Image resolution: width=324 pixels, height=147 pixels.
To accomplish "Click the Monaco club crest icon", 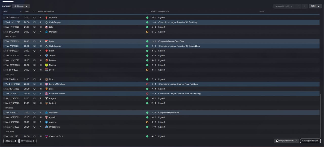I will click(x=46, y=18).
